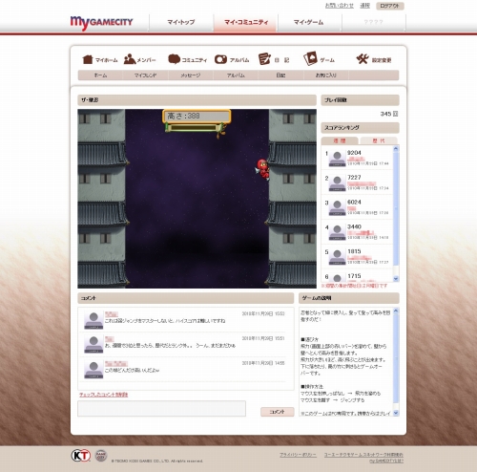Open the 日記 notepad icon
477x472 pixels.
pos(264,59)
